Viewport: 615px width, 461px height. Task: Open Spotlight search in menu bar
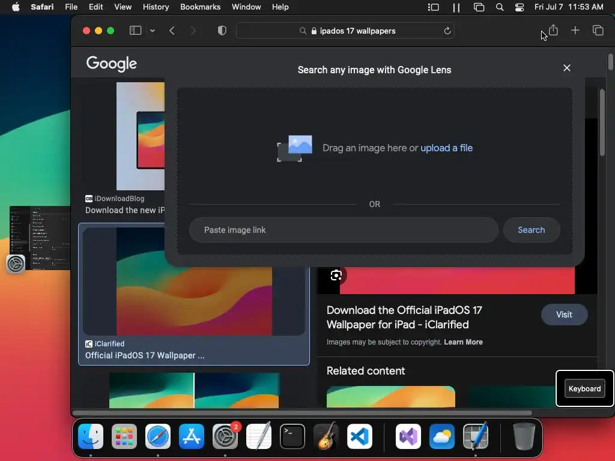click(499, 7)
